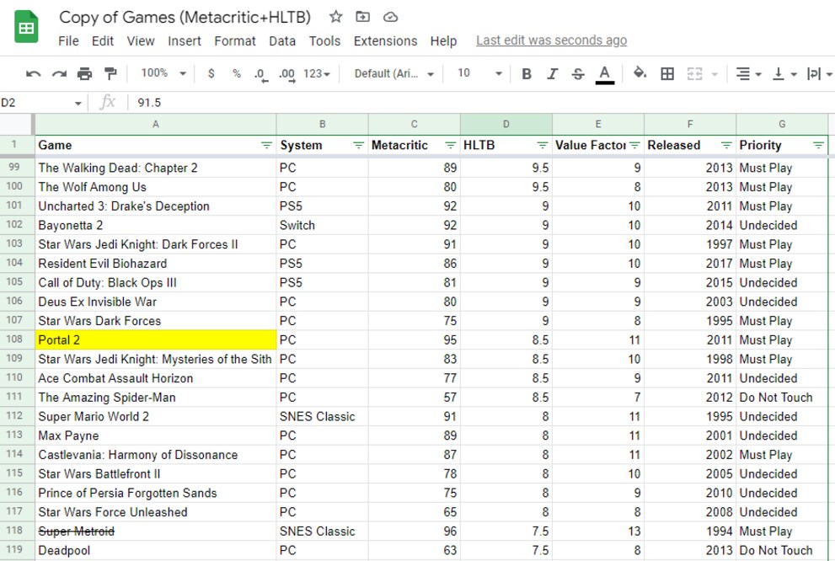Open horizontal align options
The image size is (835, 561).
pyautogui.click(x=747, y=73)
